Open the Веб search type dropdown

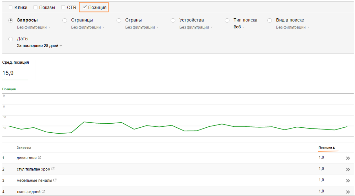coord(239,27)
